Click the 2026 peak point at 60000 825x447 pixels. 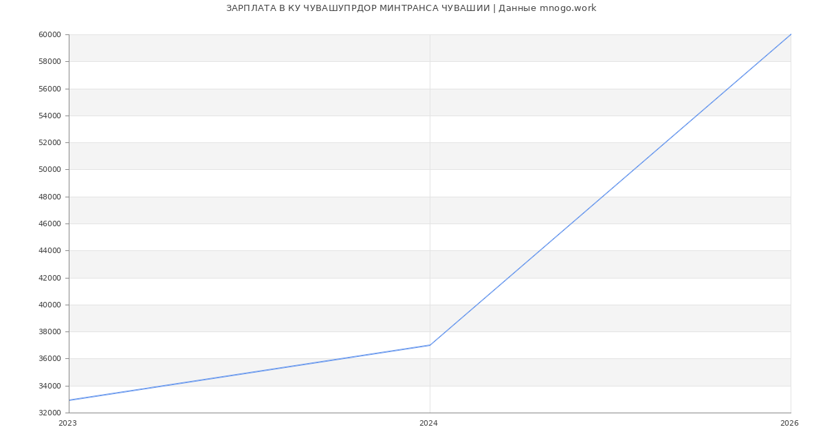790,35
